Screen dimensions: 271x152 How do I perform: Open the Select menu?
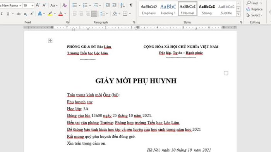click(x=255, y=15)
